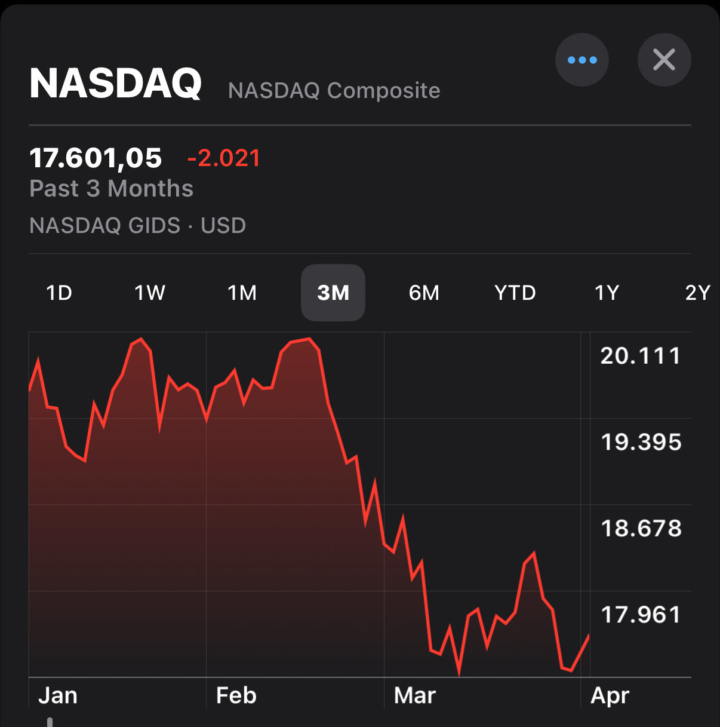Click the Feb label on chart axis
The image size is (720, 727).
[236, 695]
